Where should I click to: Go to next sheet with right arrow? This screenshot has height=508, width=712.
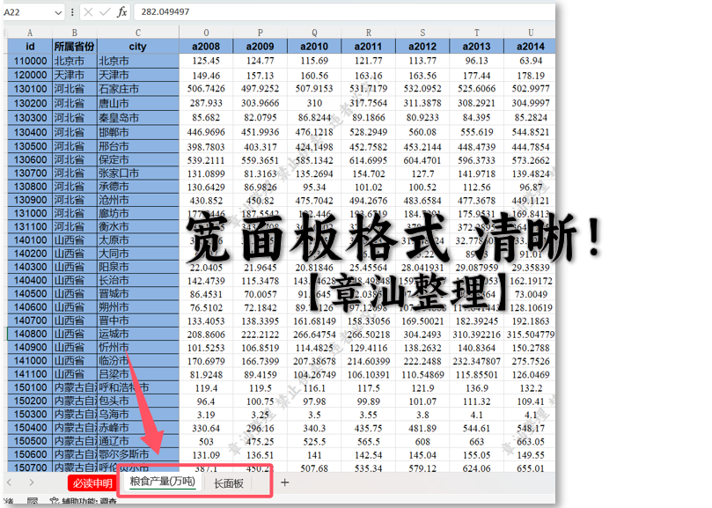pos(31,482)
